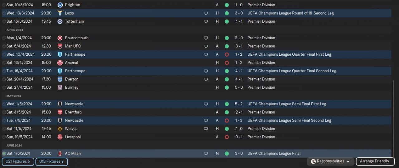The height and width of the screenshot is (168, 399).
Task: Click the TV broadcast icon on Everton row
Action: (206, 79)
